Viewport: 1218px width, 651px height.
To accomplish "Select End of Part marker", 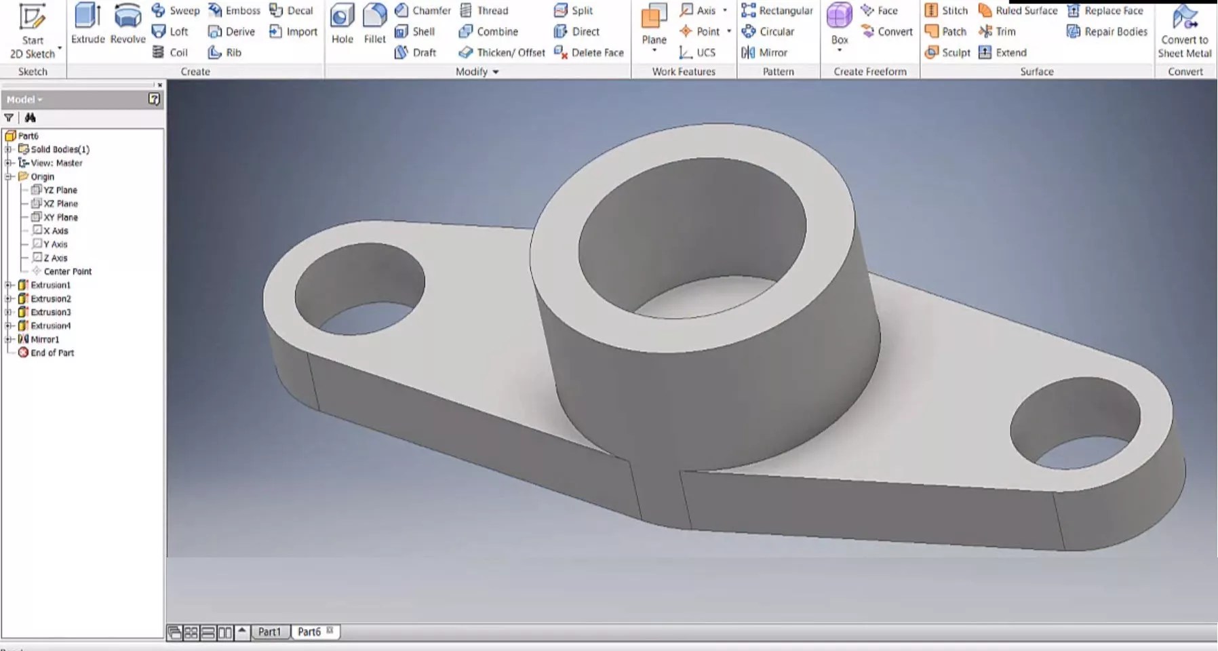I will click(46, 353).
